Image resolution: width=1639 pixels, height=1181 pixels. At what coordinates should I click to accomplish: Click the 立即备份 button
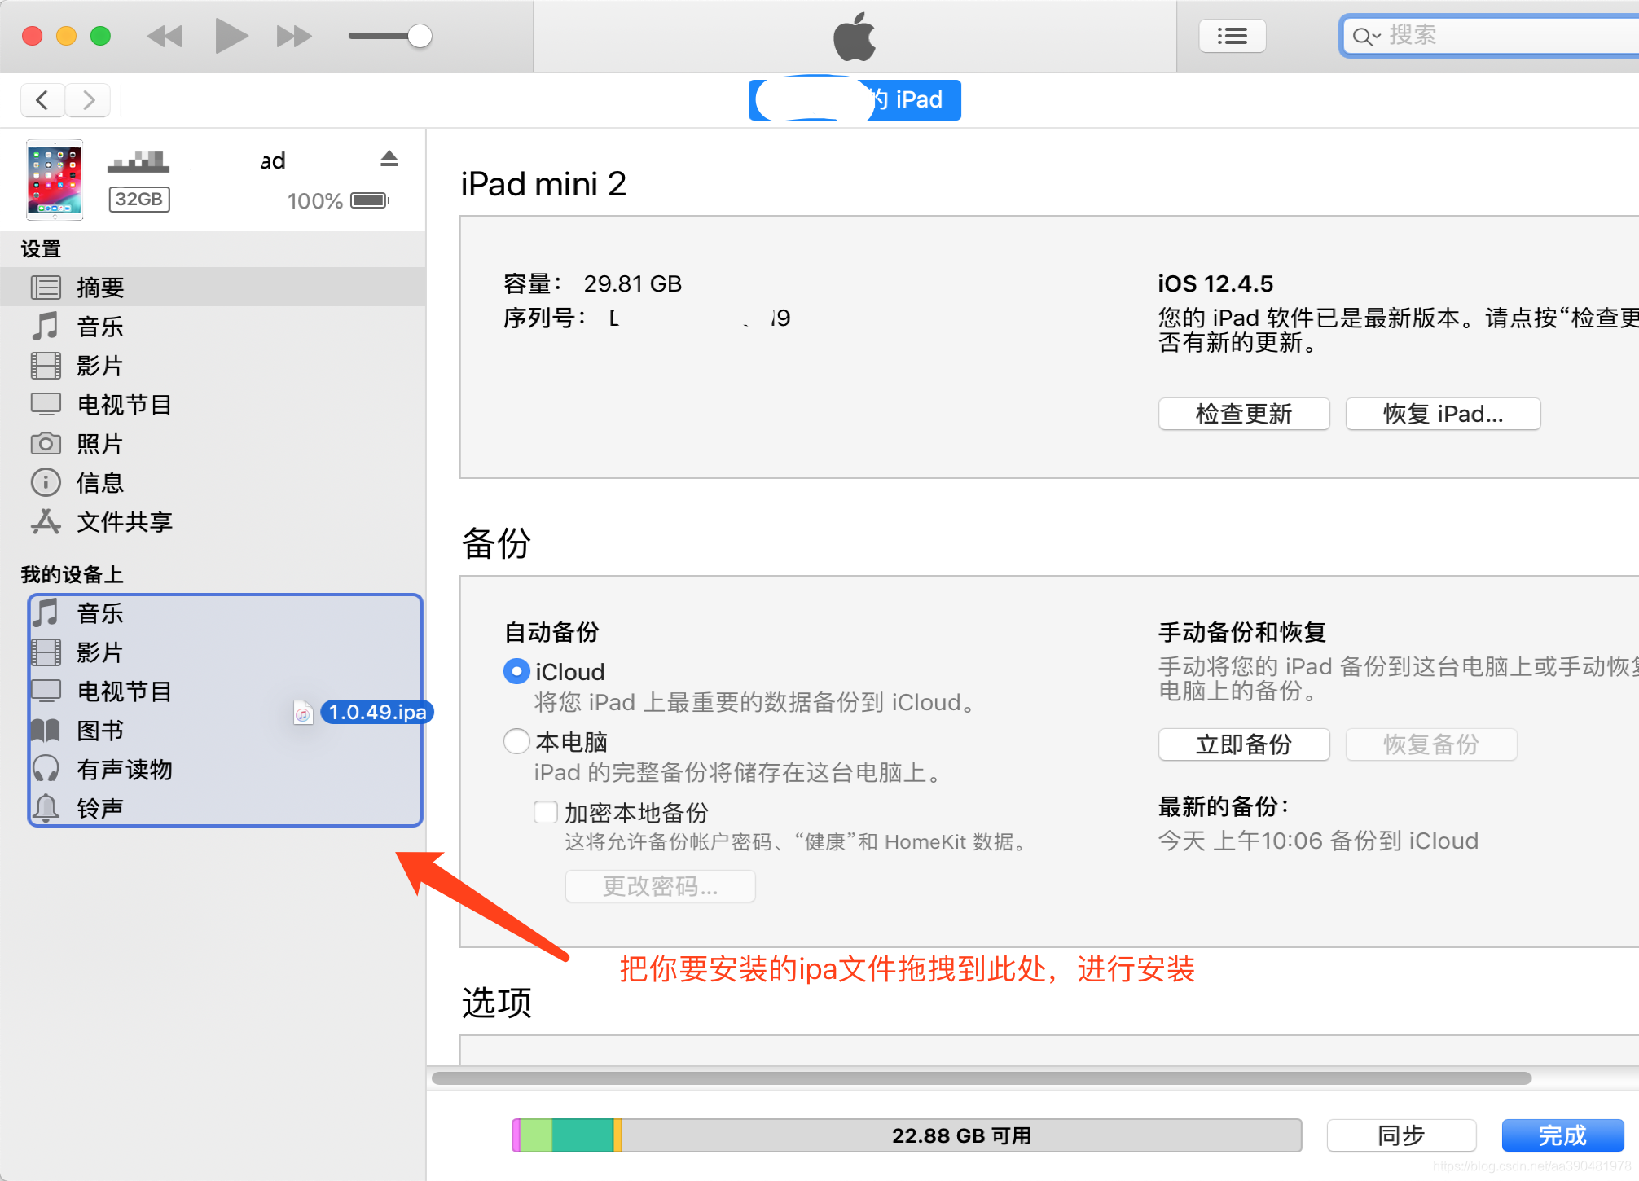[x=1243, y=744]
